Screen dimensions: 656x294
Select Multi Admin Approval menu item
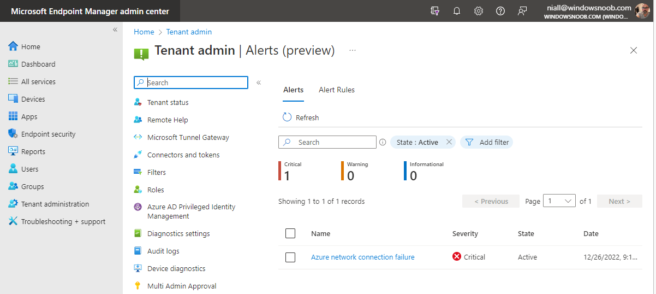182,286
